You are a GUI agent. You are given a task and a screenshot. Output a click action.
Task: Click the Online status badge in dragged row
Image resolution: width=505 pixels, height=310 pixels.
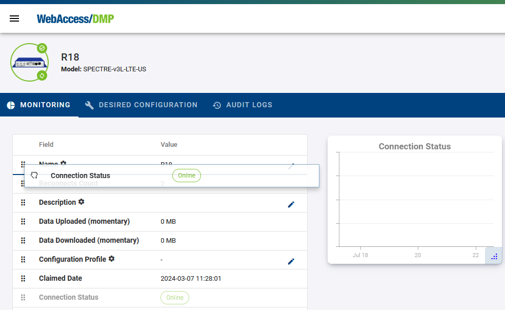pos(187,176)
